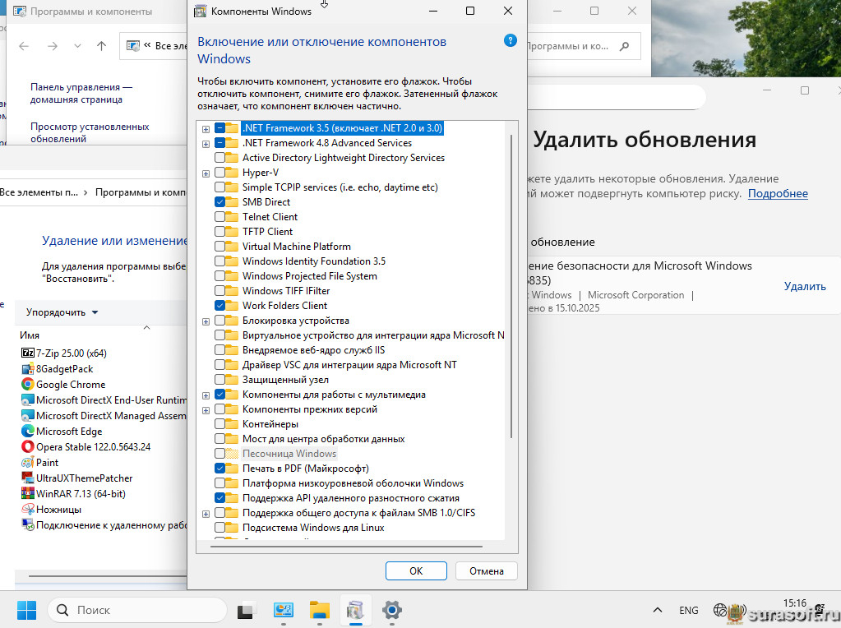This screenshot has width=841, height=628.
Task: Open Просмотр установленных обновлений in sidebar
Action: click(x=90, y=133)
